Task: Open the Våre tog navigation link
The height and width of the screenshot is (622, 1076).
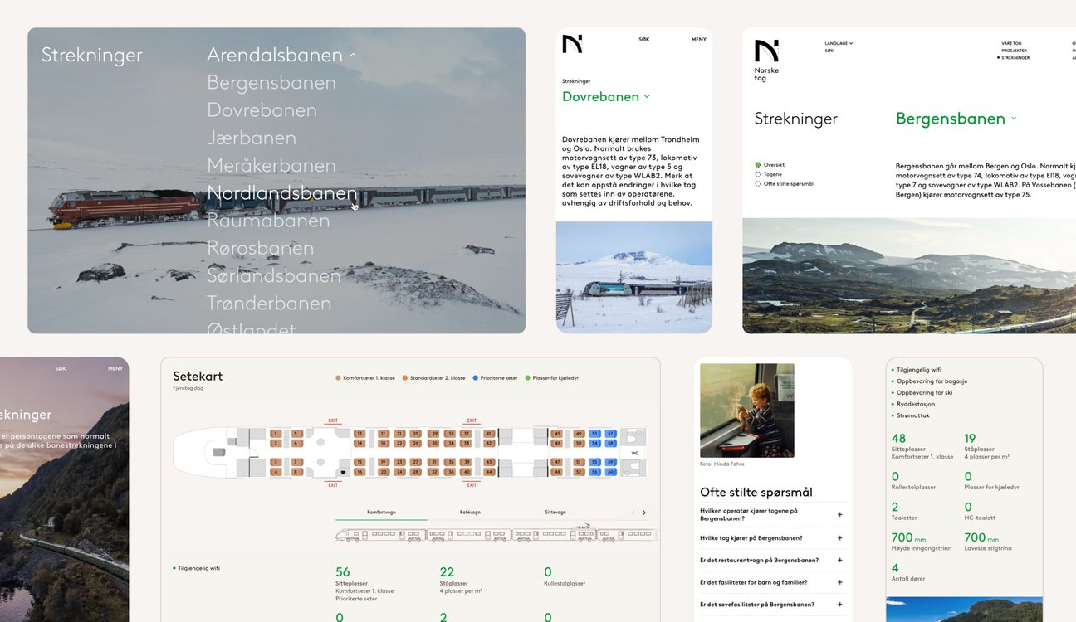Action: tap(1010, 43)
